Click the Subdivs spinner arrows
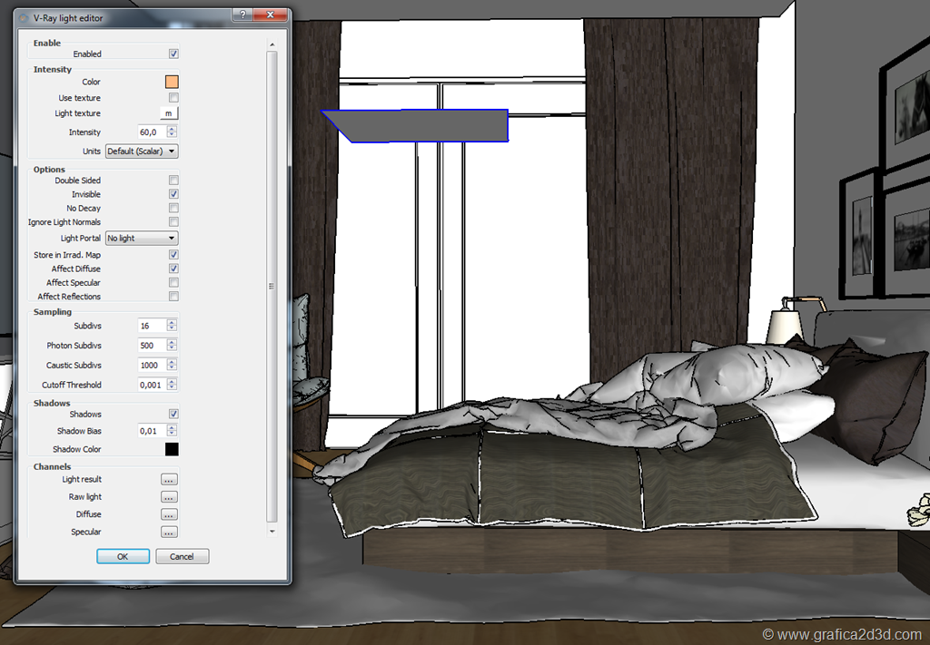The width and height of the screenshot is (930, 645). [x=172, y=326]
